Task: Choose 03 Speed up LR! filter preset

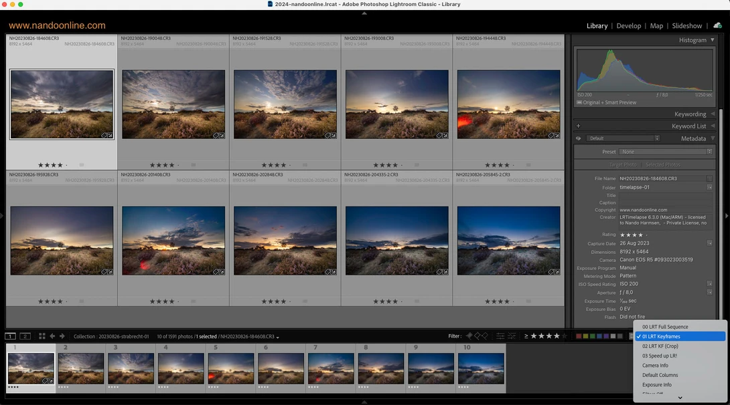Action: (680, 356)
